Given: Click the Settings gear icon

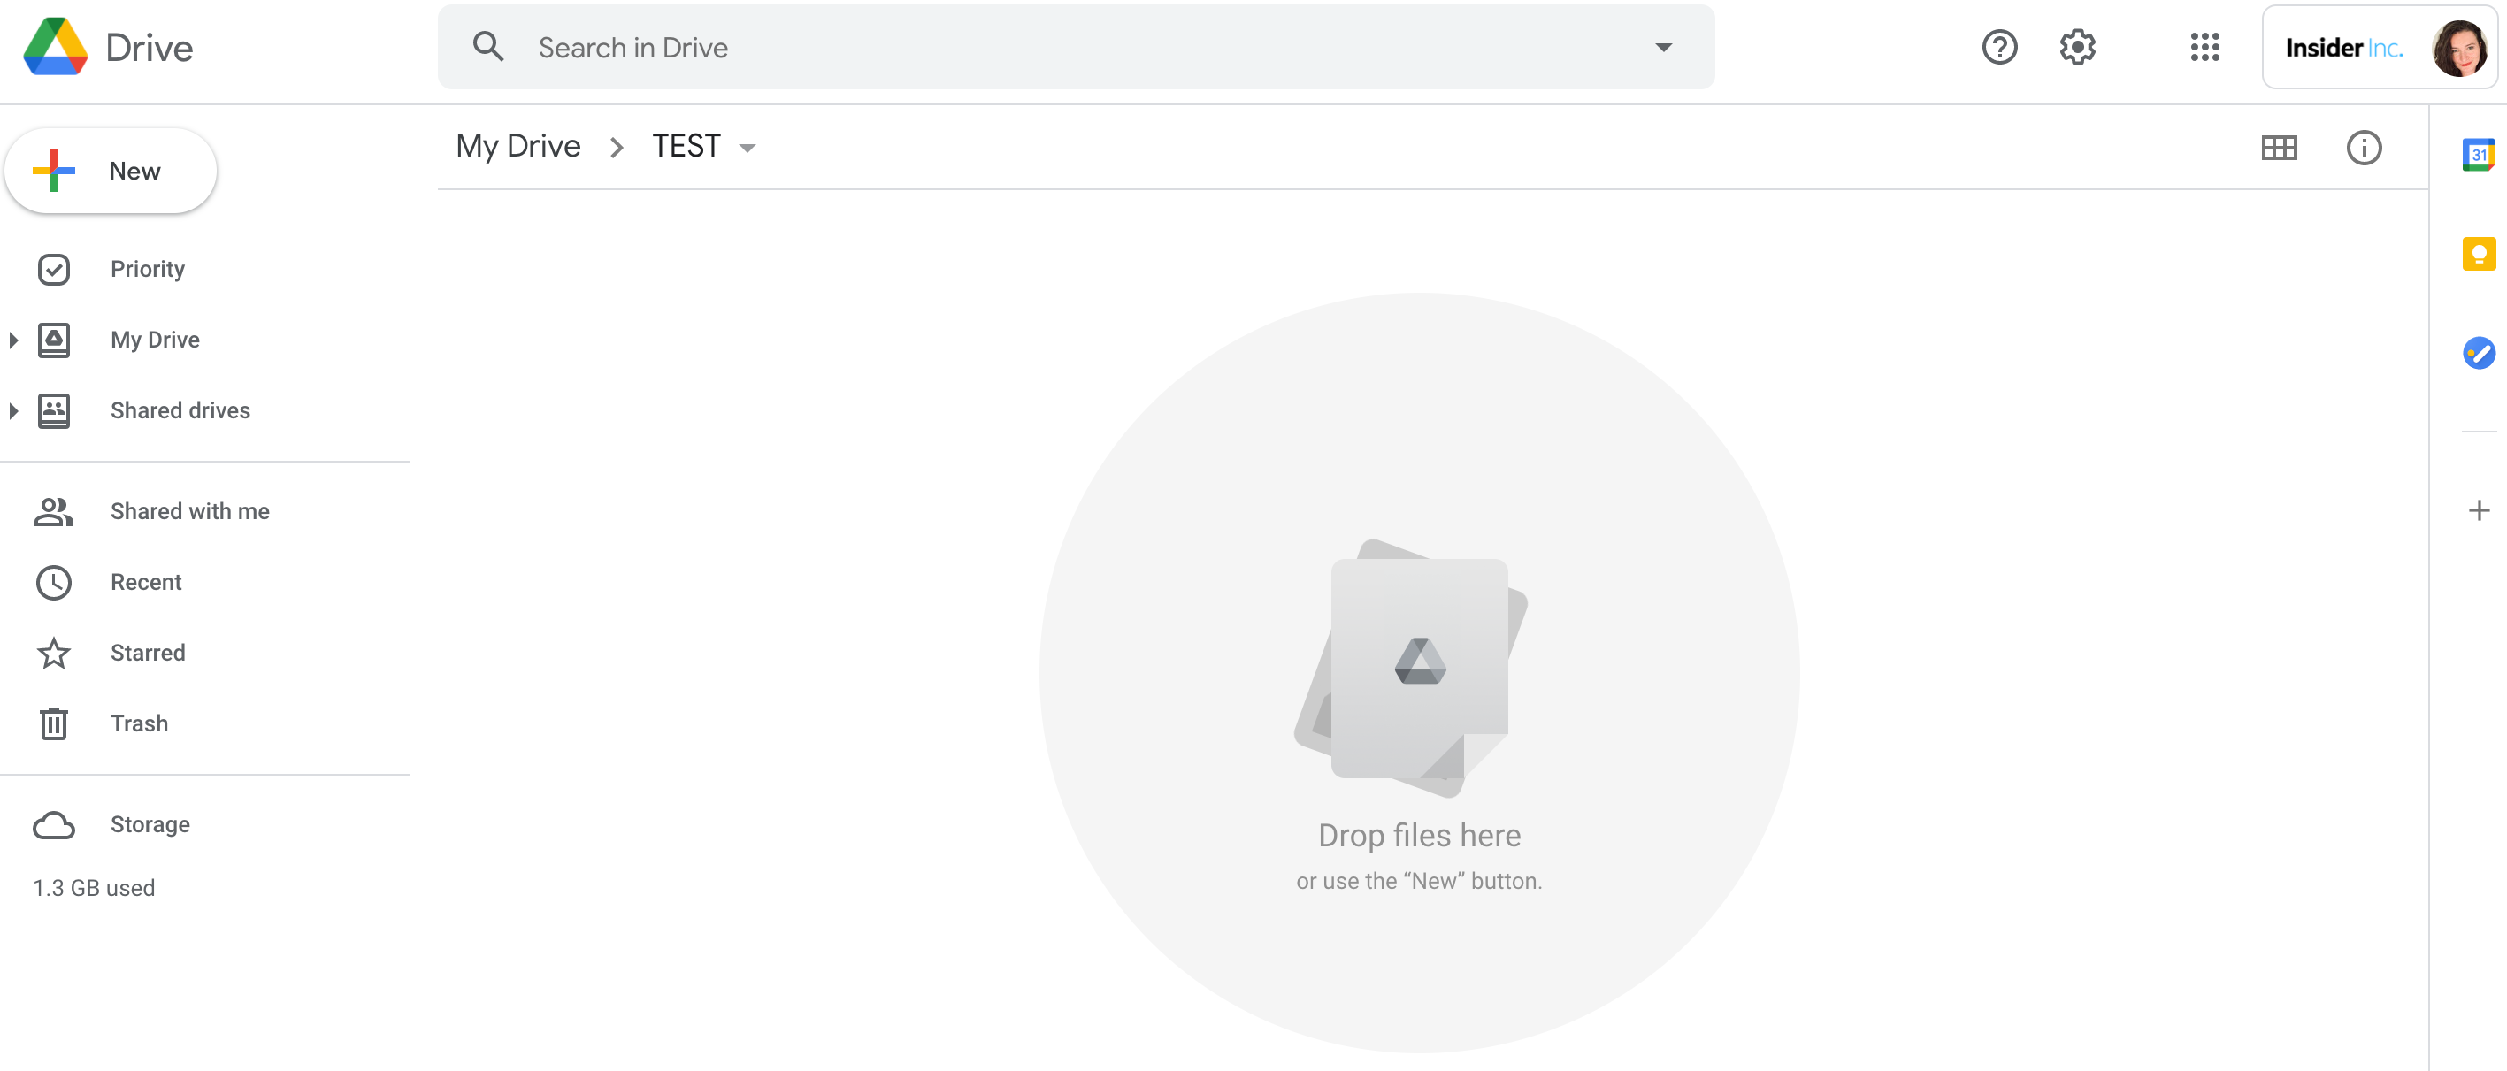Looking at the screenshot, I should point(2077,46).
